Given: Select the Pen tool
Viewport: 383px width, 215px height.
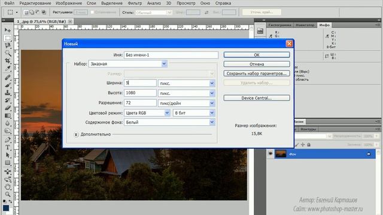Looking at the screenshot, I should point(8,140).
